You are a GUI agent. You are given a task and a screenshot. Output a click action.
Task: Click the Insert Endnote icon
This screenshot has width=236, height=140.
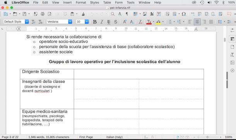click(x=207, y=14)
